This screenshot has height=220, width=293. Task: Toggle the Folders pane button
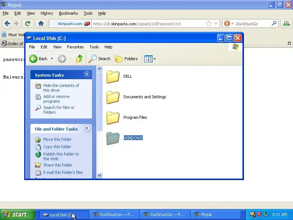(x=126, y=59)
